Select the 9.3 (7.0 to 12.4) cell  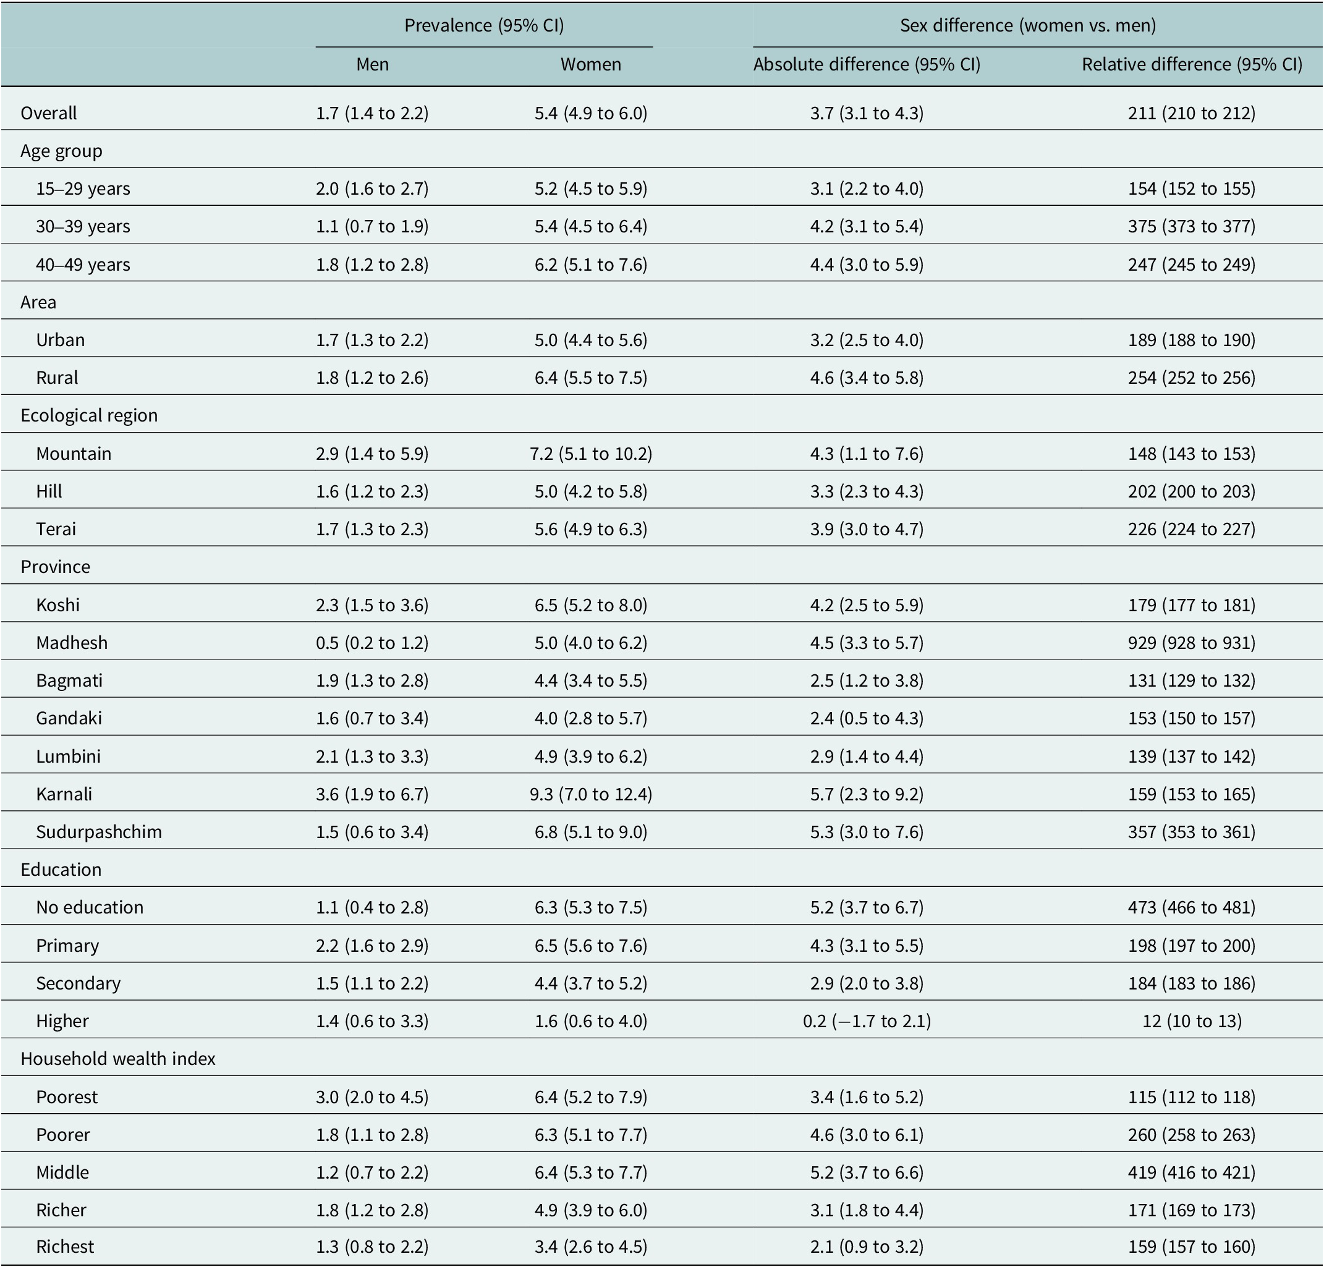click(590, 794)
